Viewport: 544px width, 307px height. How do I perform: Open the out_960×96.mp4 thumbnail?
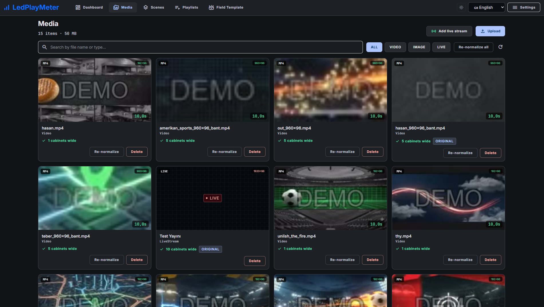click(331, 90)
